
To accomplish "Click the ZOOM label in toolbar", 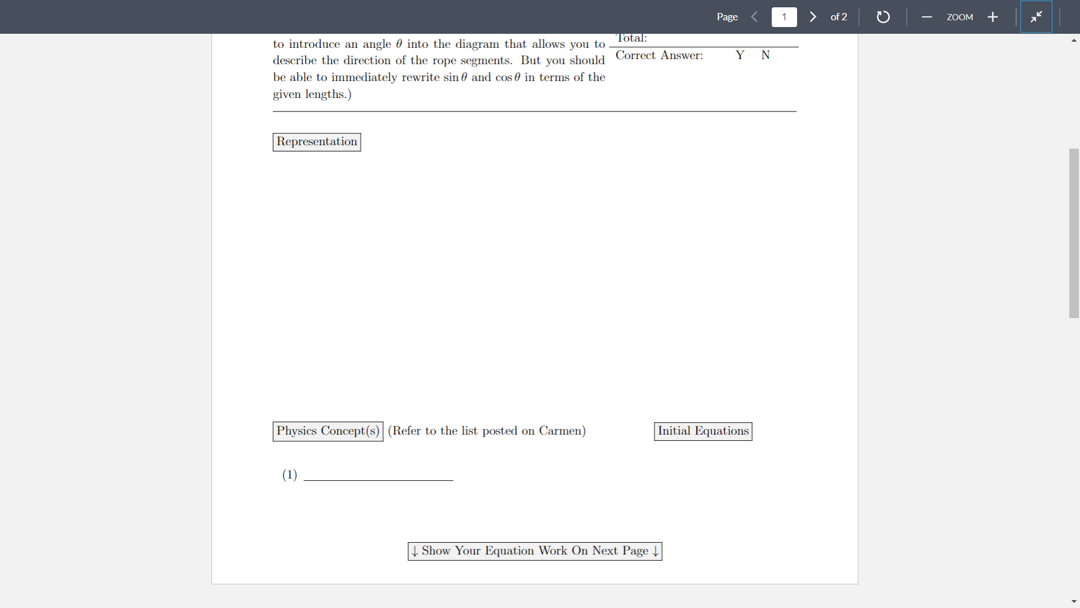I will (960, 17).
